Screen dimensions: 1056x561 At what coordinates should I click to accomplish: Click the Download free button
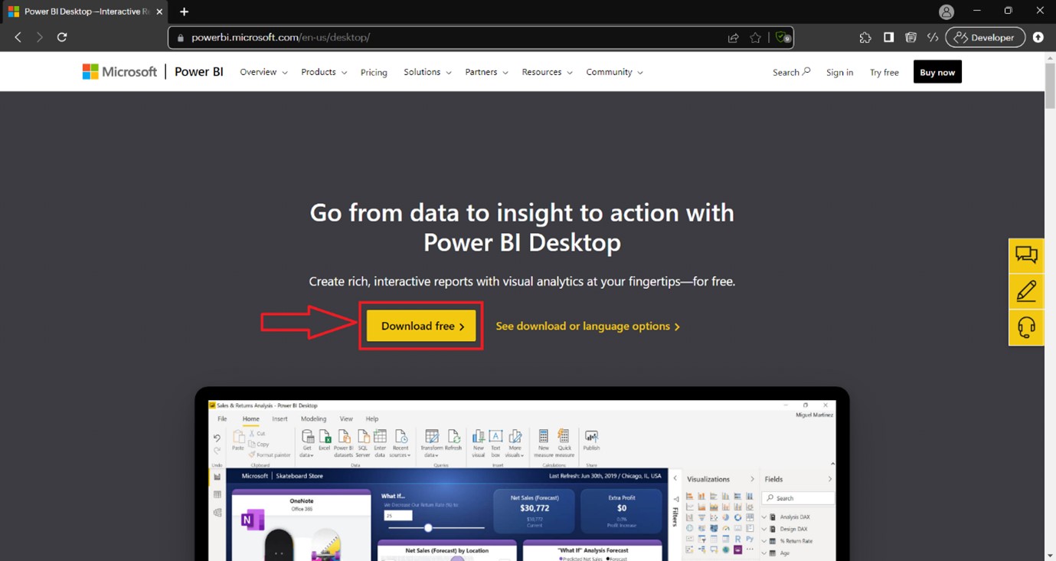420,326
